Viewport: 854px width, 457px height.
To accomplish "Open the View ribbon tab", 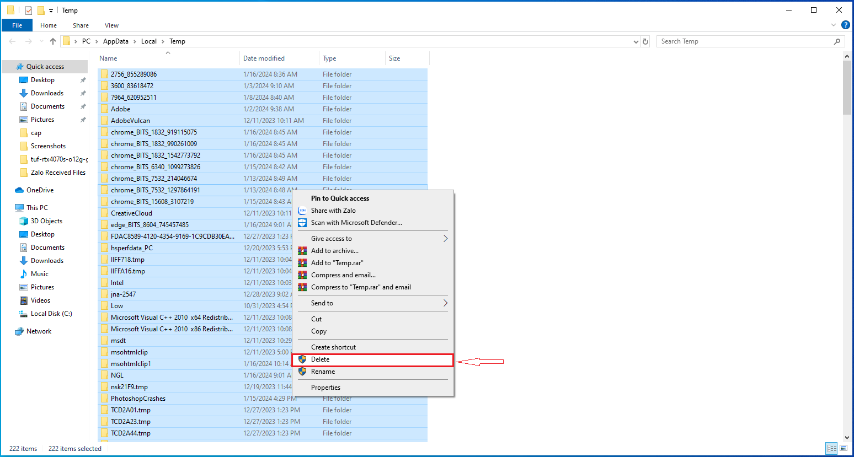I will (x=111, y=25).
